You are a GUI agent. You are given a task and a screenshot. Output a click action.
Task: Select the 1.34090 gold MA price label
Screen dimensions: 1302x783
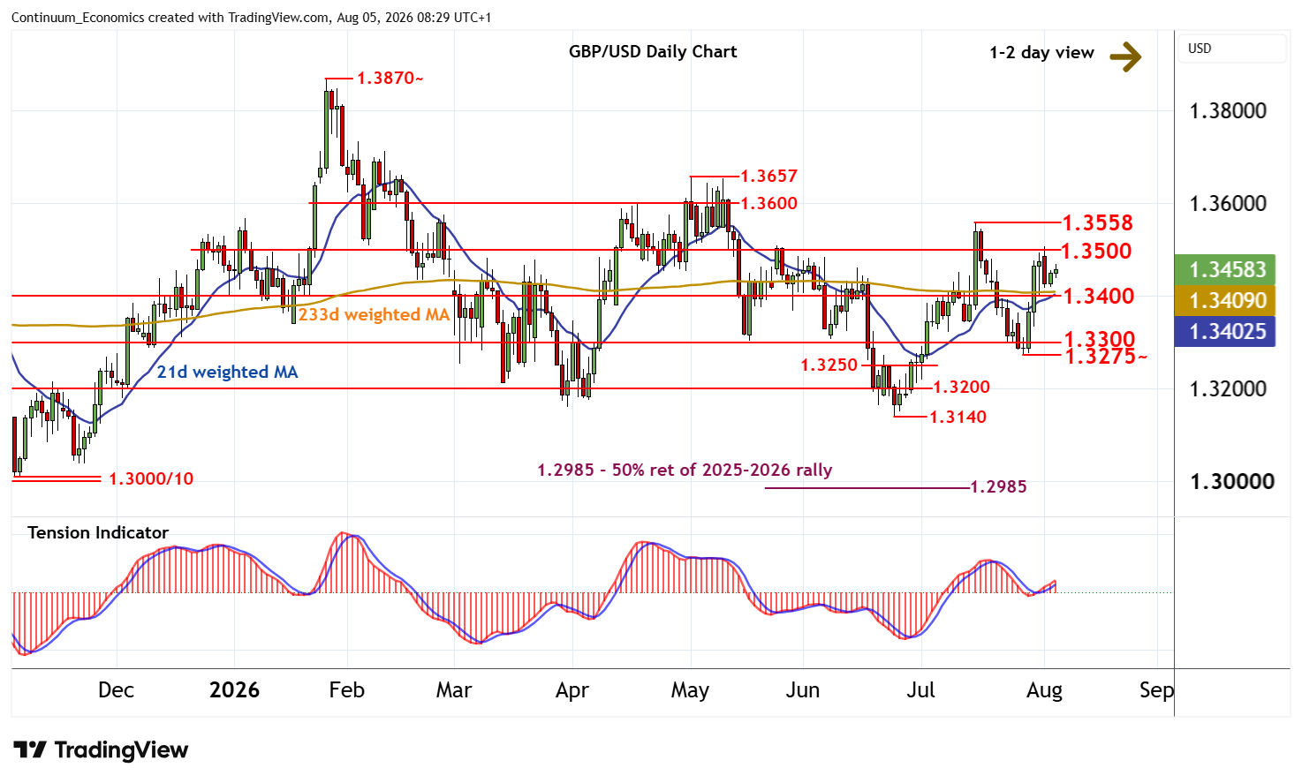coord(1227,300)
